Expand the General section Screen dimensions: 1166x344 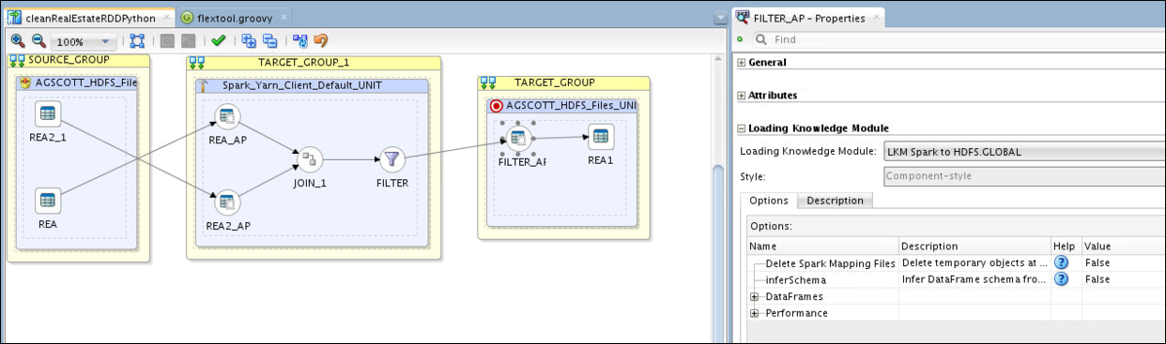pos(742,63)
